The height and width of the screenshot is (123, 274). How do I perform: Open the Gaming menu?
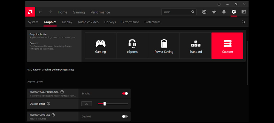click(79, 12)
